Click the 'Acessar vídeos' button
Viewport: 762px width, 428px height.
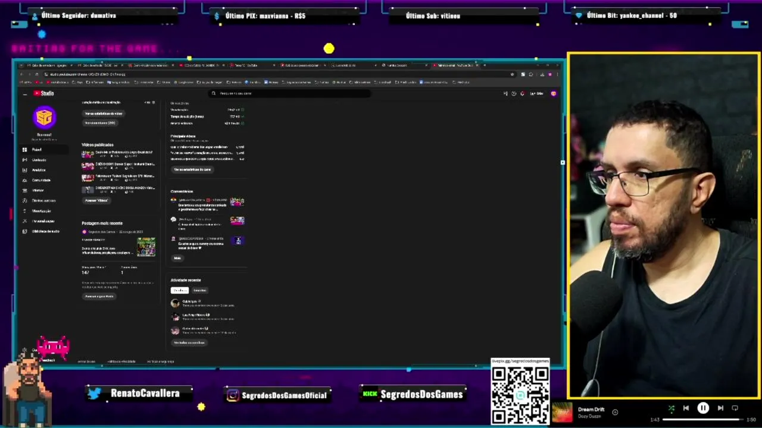tap(96, 200)
